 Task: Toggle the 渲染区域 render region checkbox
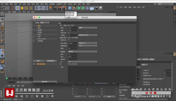pos(68,40)
